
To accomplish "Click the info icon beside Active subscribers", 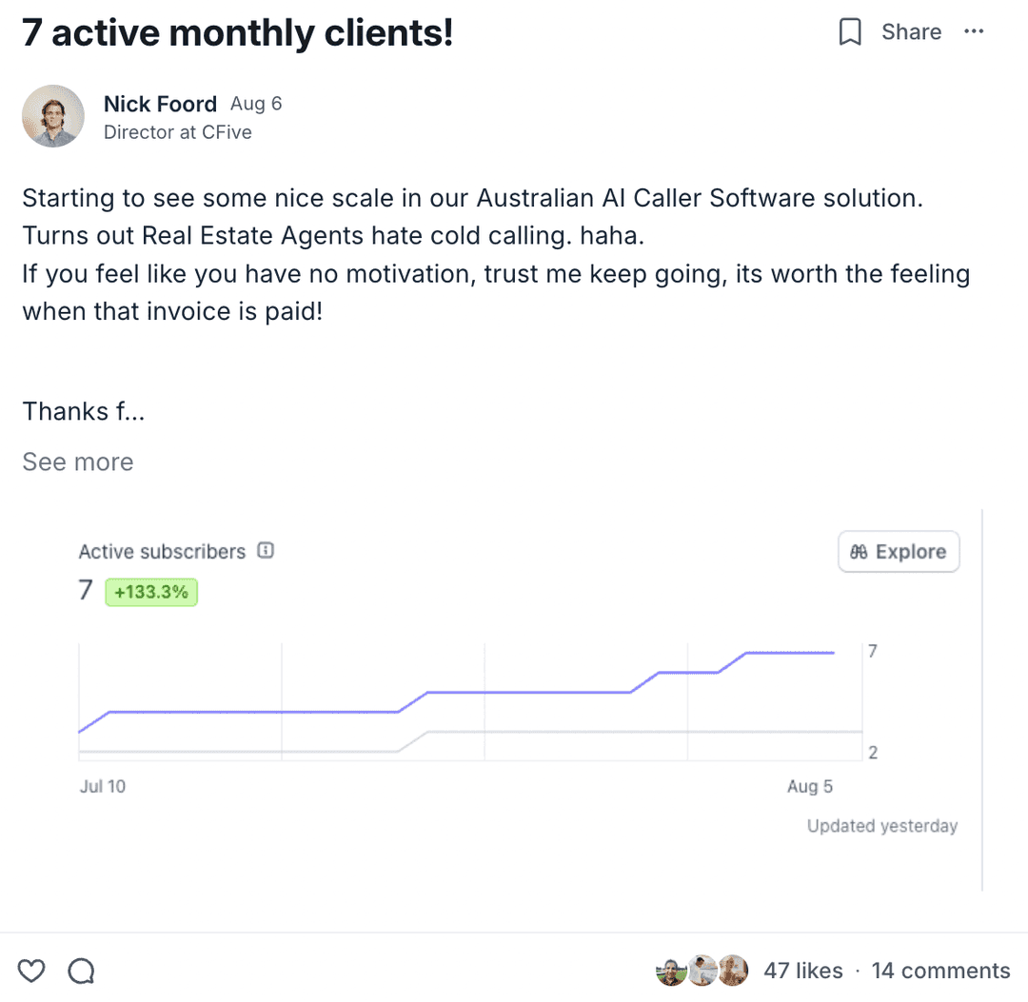I will coord(266,550).
